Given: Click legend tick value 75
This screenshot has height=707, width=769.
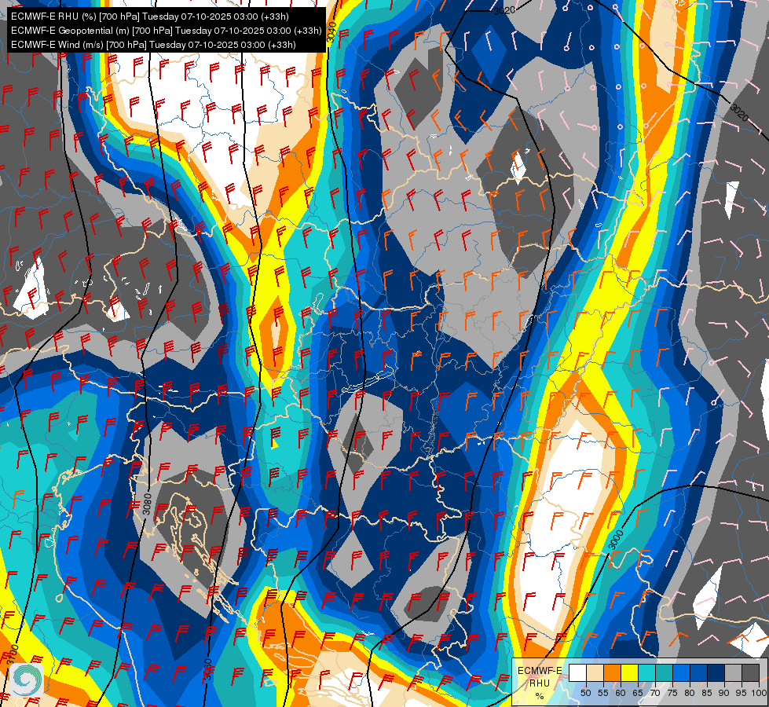Looking at the screenshot, I should (x=672, y=693).
